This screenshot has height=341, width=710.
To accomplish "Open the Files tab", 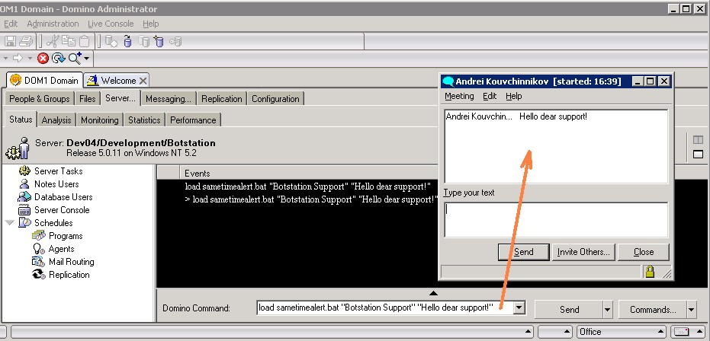I will (88, 99).
